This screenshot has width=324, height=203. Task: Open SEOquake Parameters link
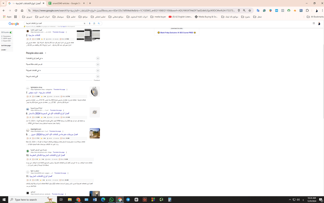[7, 36]
